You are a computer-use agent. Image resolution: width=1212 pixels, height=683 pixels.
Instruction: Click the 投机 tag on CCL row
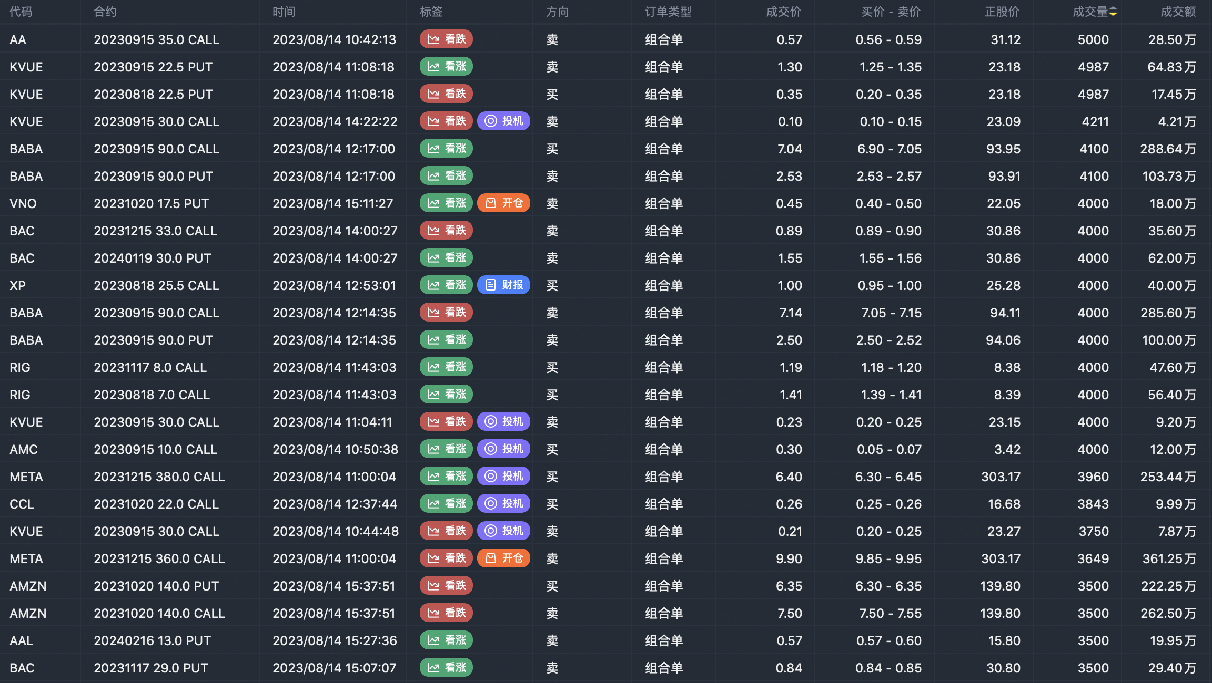click(x=503, y=504)
